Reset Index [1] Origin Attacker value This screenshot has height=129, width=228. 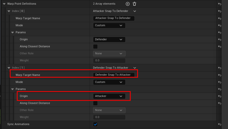pos(220,96)
